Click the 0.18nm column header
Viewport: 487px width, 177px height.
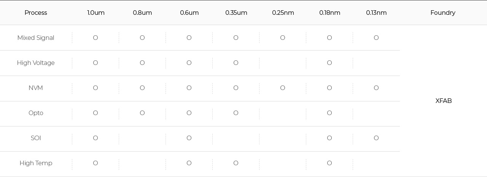(x=330, y=13)
